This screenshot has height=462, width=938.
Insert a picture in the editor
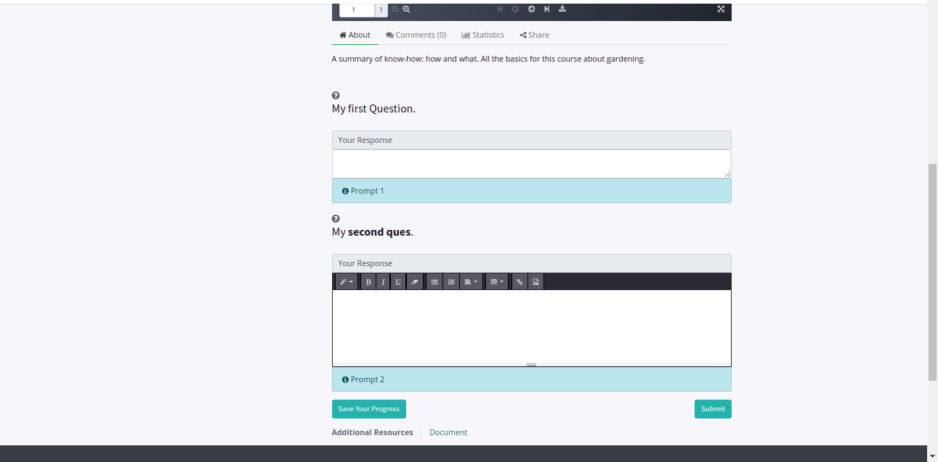click(x=535, y=282)
